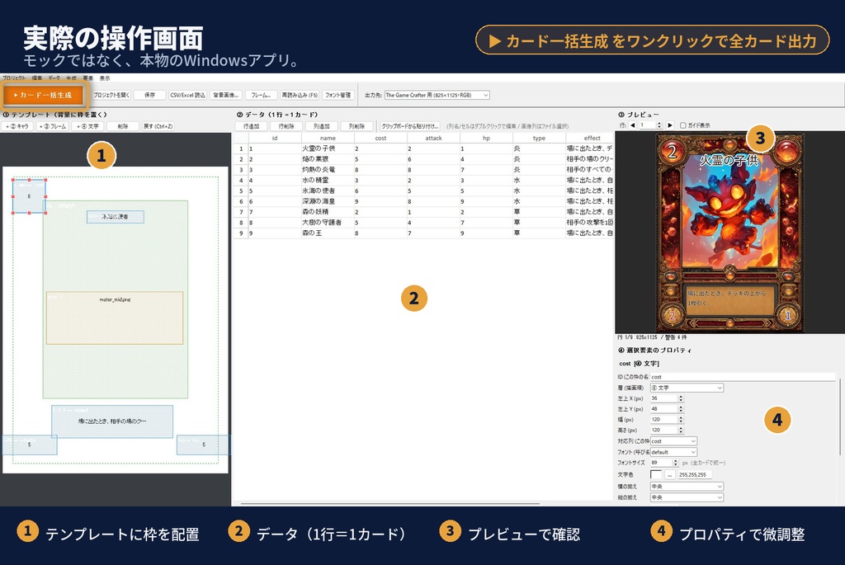
Task: Click the effect column header
Action: coord(589,138)
